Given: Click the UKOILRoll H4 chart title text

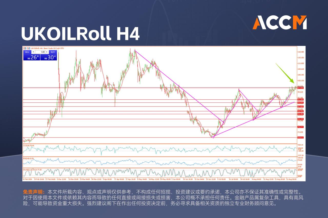Looking at the screenshot, I should pos(80,34).
